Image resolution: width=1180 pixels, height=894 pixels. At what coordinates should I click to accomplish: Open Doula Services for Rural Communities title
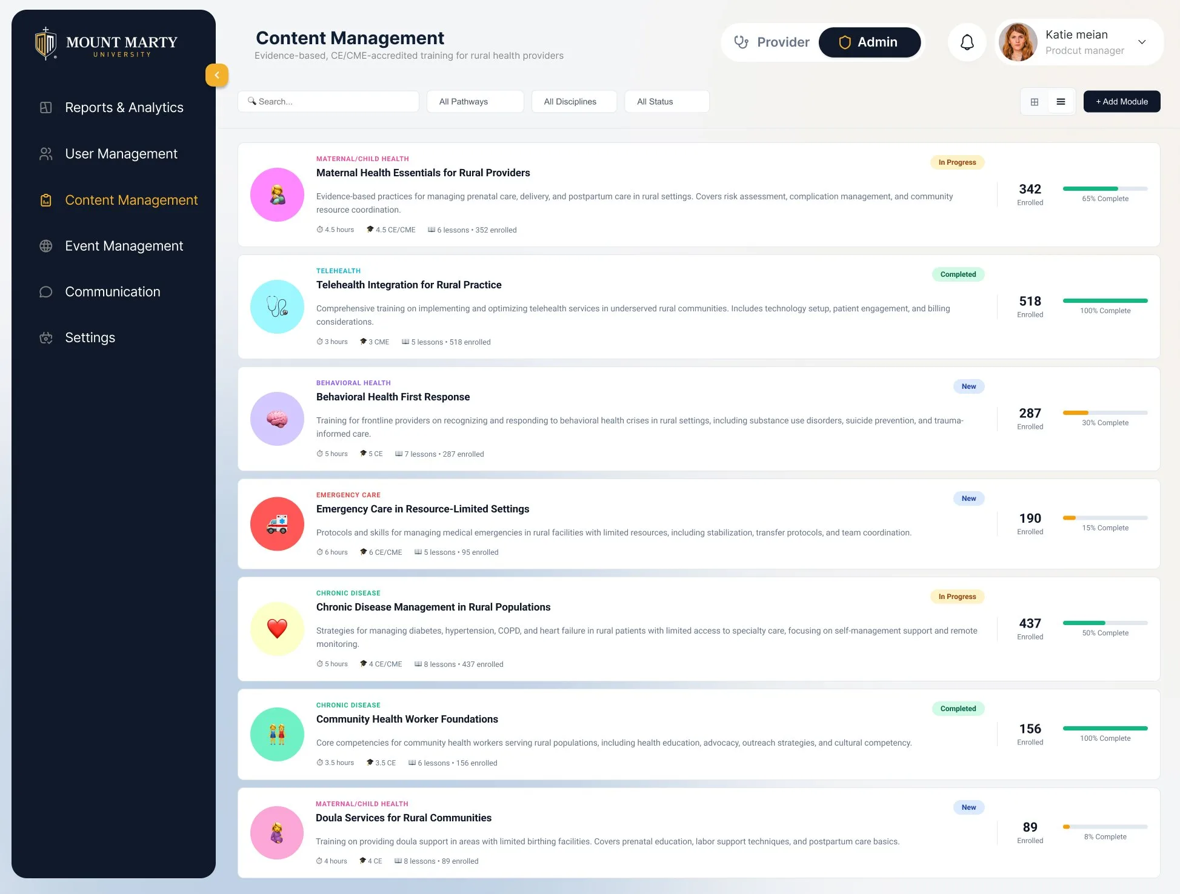pyautogui.click(x=404, y=818)
